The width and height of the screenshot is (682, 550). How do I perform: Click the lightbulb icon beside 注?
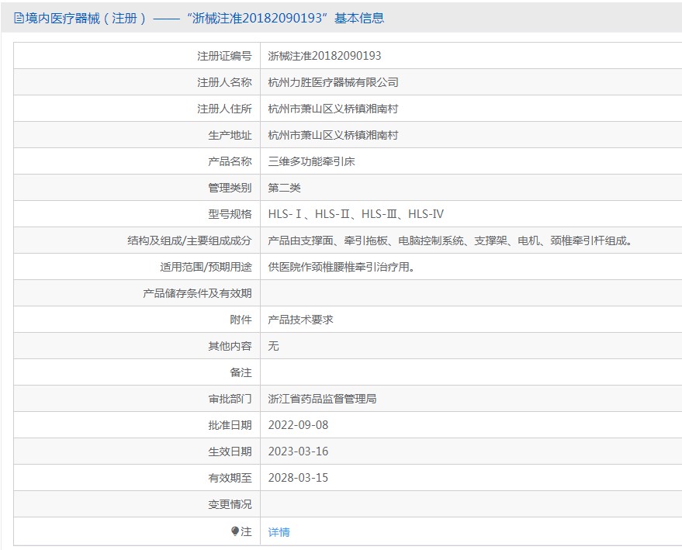point(235,531)
